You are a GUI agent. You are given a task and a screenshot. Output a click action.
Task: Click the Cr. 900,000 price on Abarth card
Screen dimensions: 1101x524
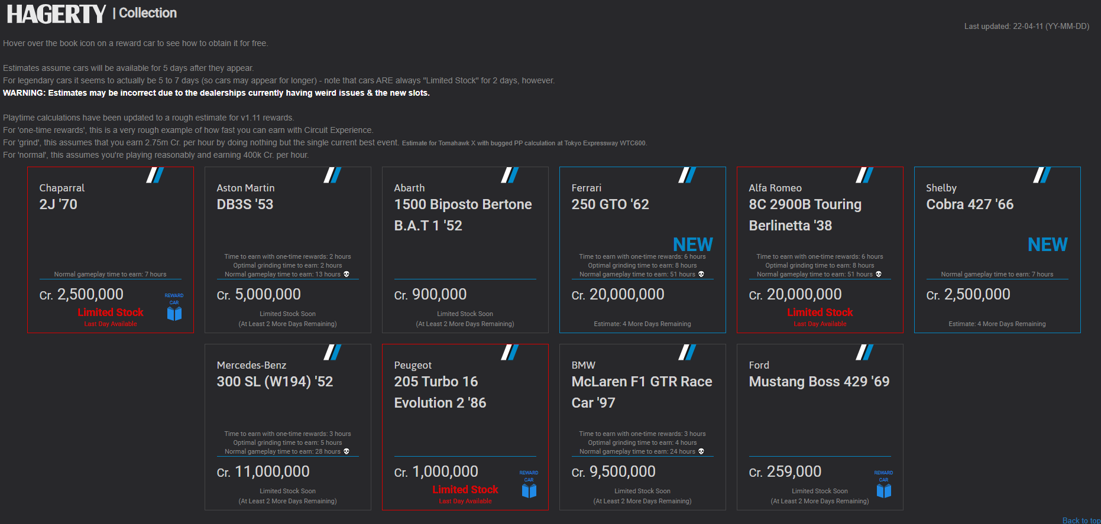(430, 294)
